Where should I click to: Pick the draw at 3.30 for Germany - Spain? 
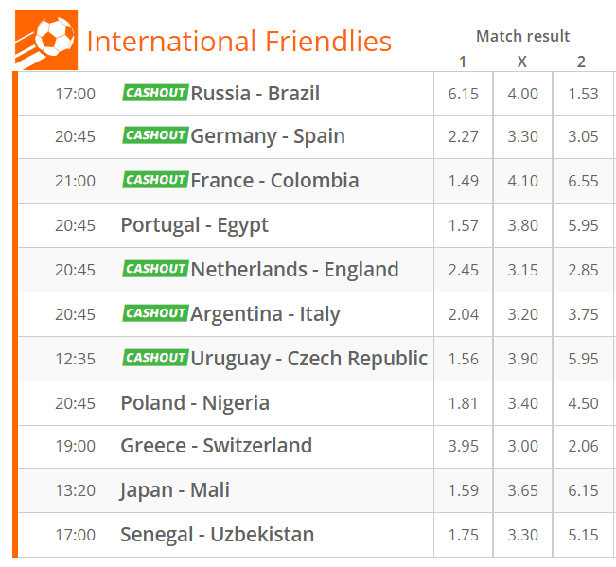(523, 136)
